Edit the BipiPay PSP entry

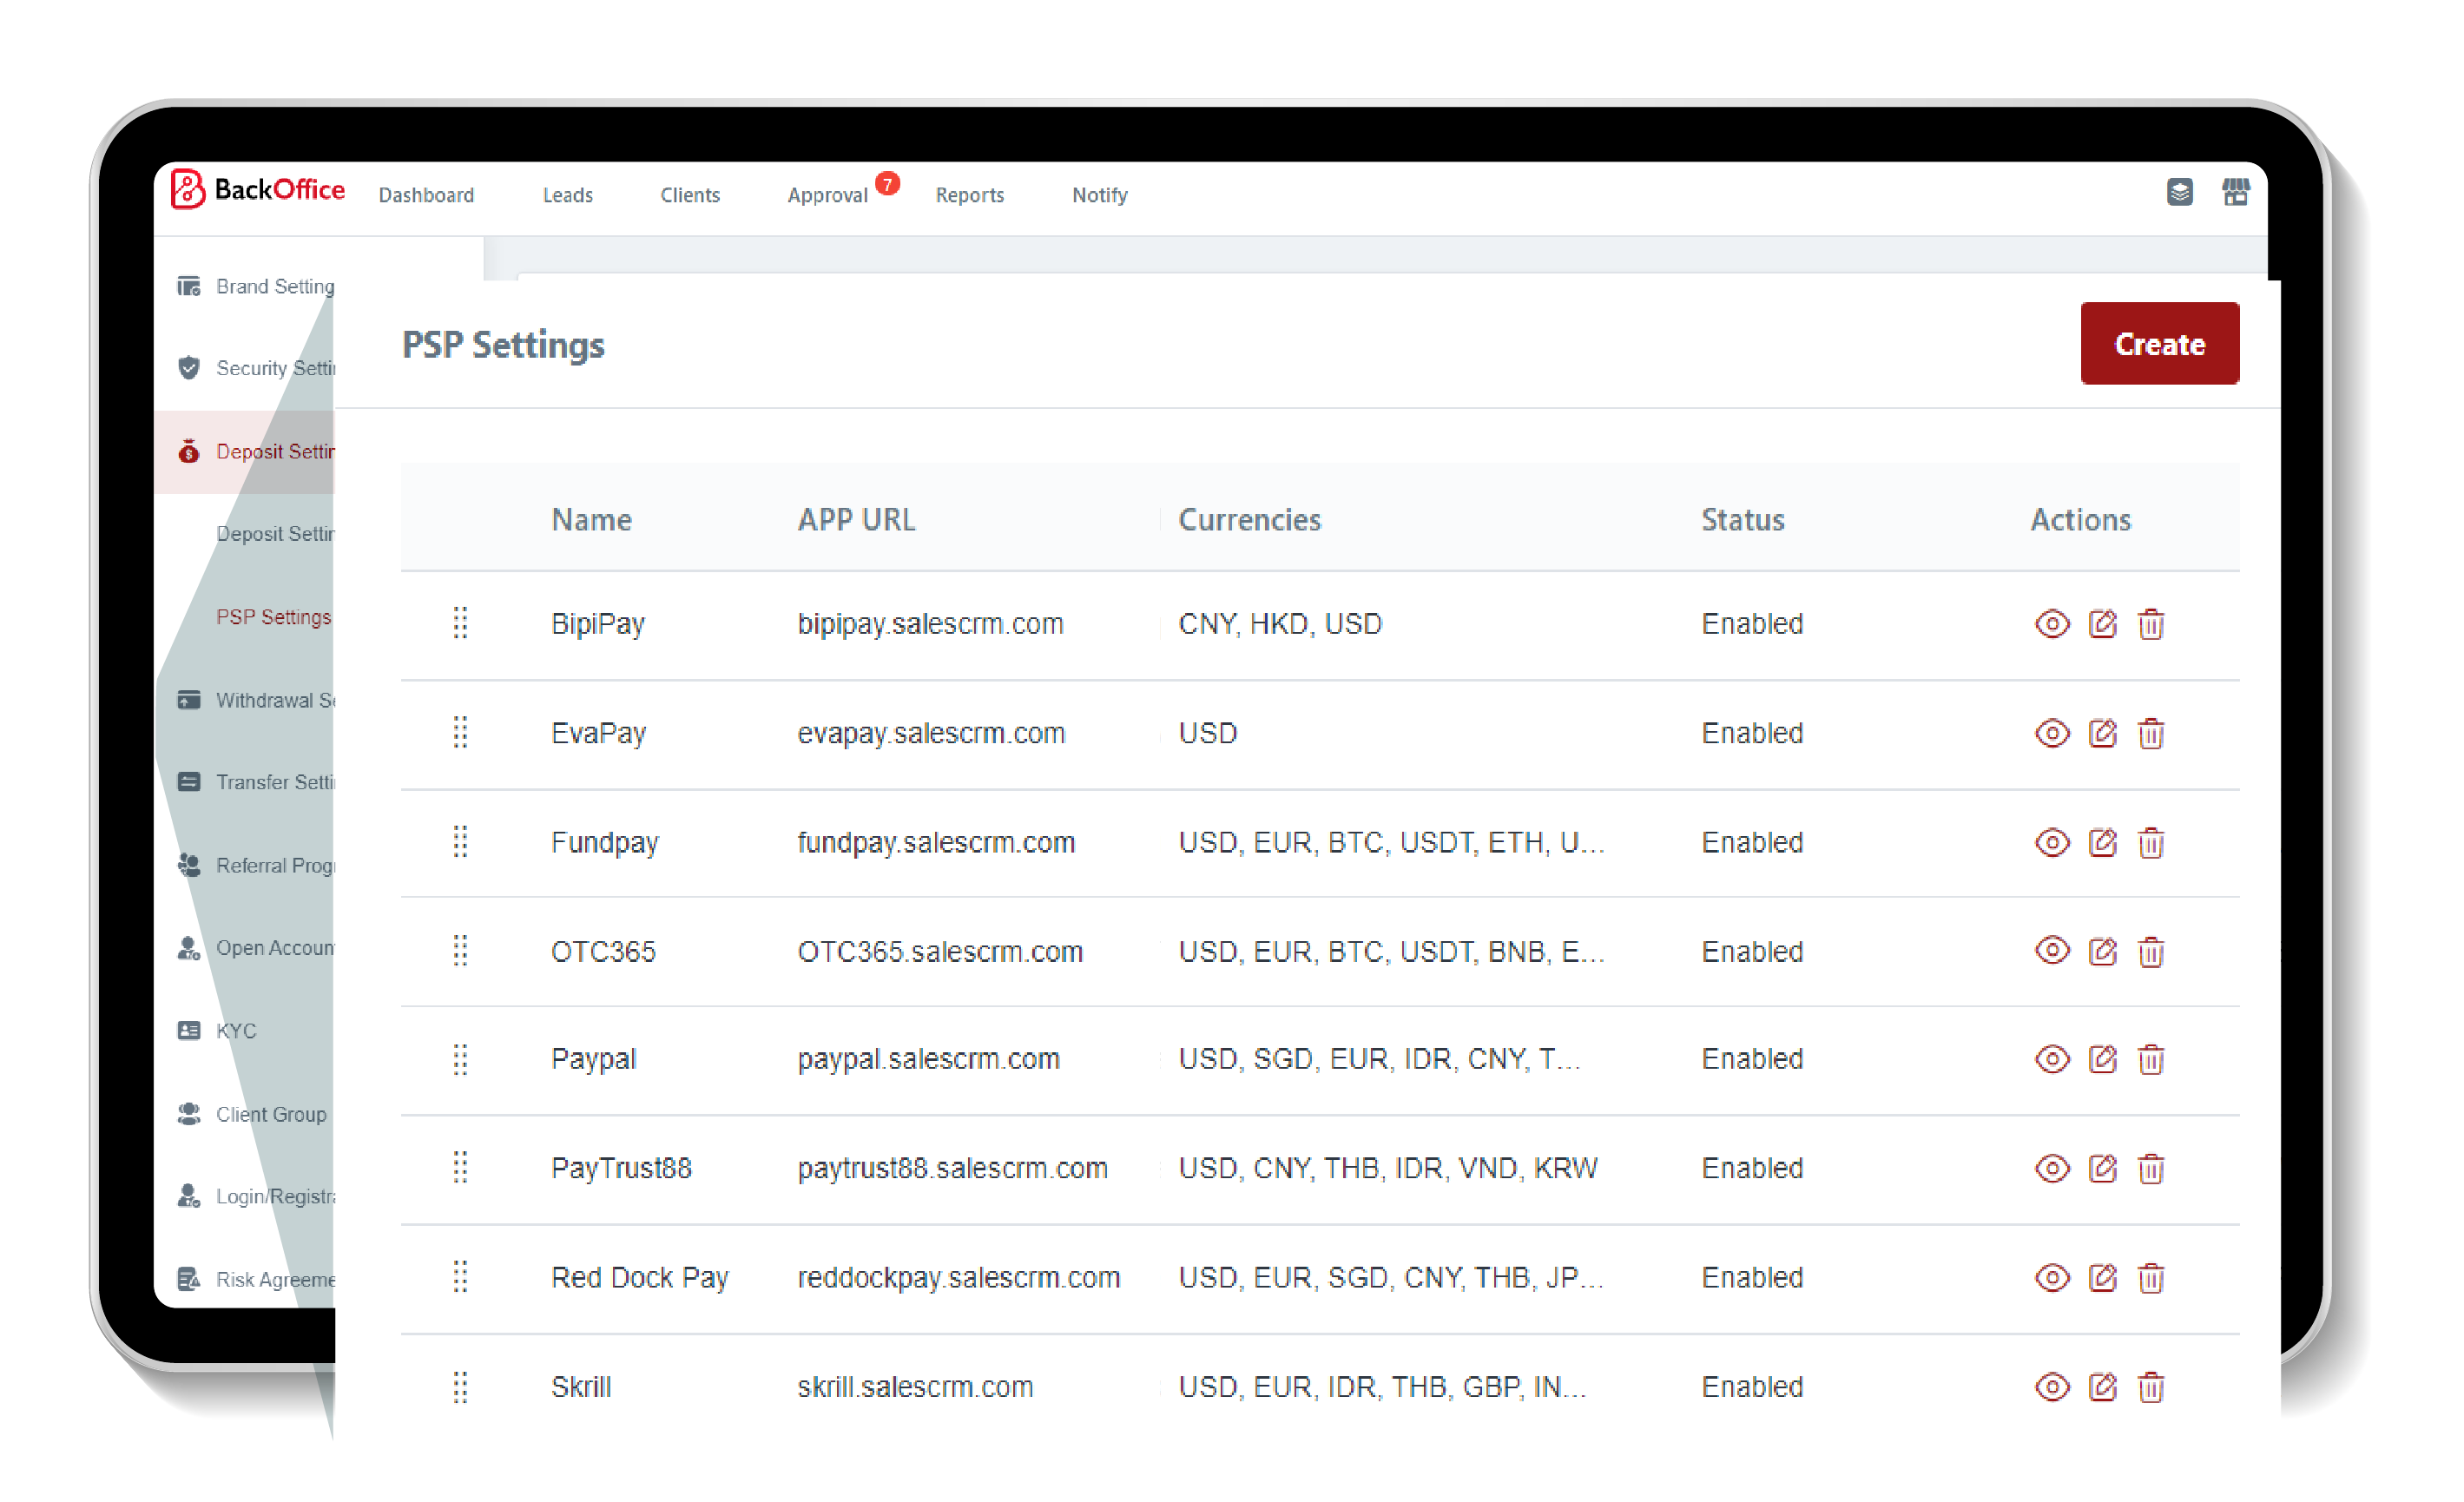2102,624
